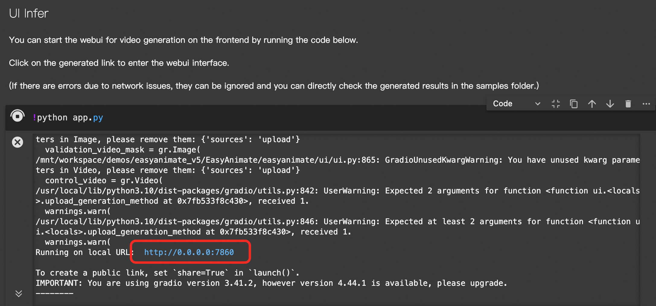Duplicate the cell with copy icon
Viewport: 656px width, 306px height.
coord(574,104)
